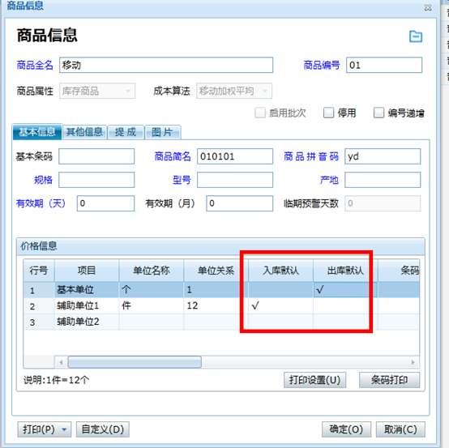Check the 启用批次 checkbox
Viewport: 449px width, 448px height.
260,113
